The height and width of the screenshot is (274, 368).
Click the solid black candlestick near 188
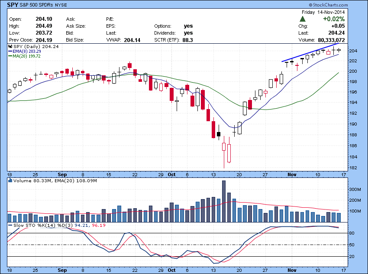pos(219,134)
